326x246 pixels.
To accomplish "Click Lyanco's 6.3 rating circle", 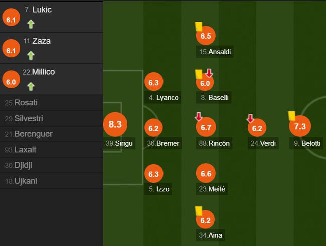I will coord(153,83).
